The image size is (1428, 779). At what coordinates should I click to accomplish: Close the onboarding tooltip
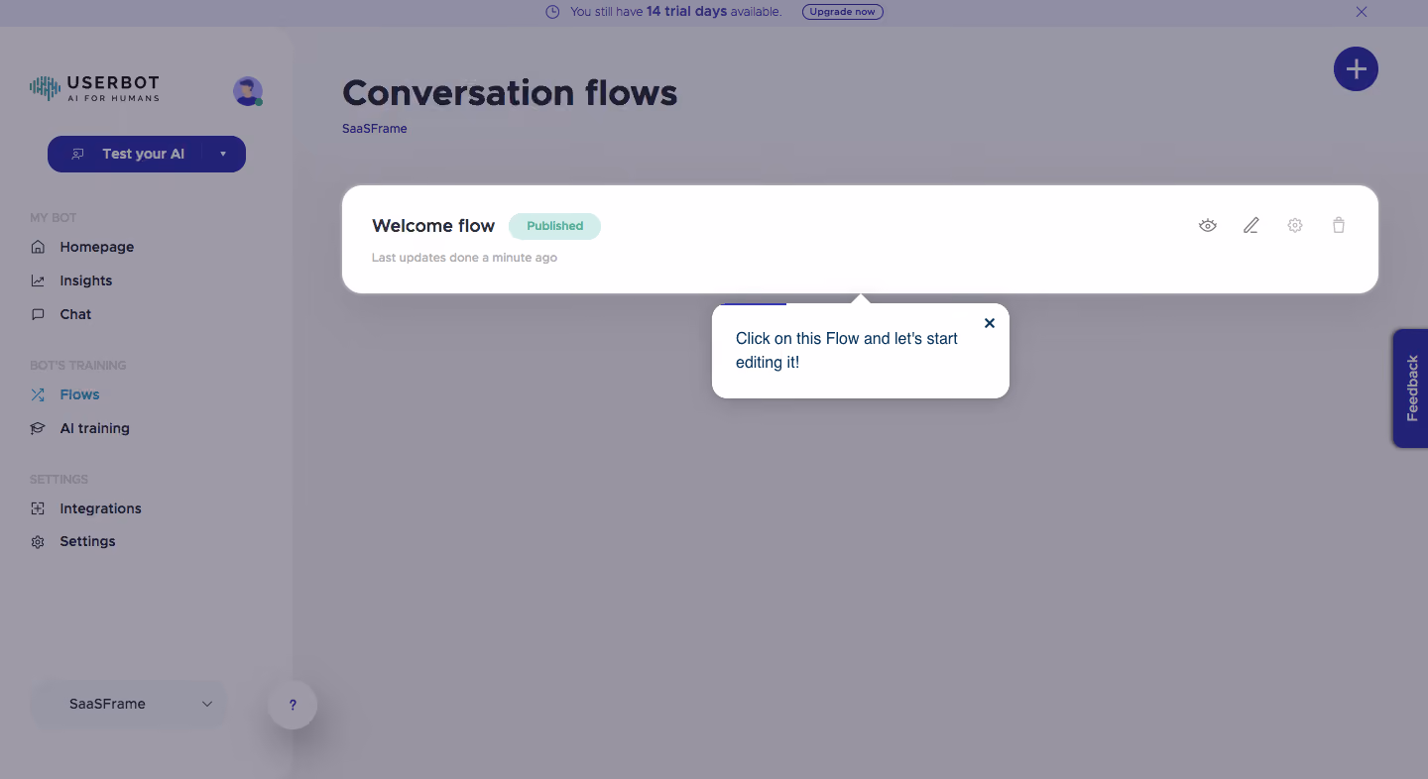[x=989, y=323]
